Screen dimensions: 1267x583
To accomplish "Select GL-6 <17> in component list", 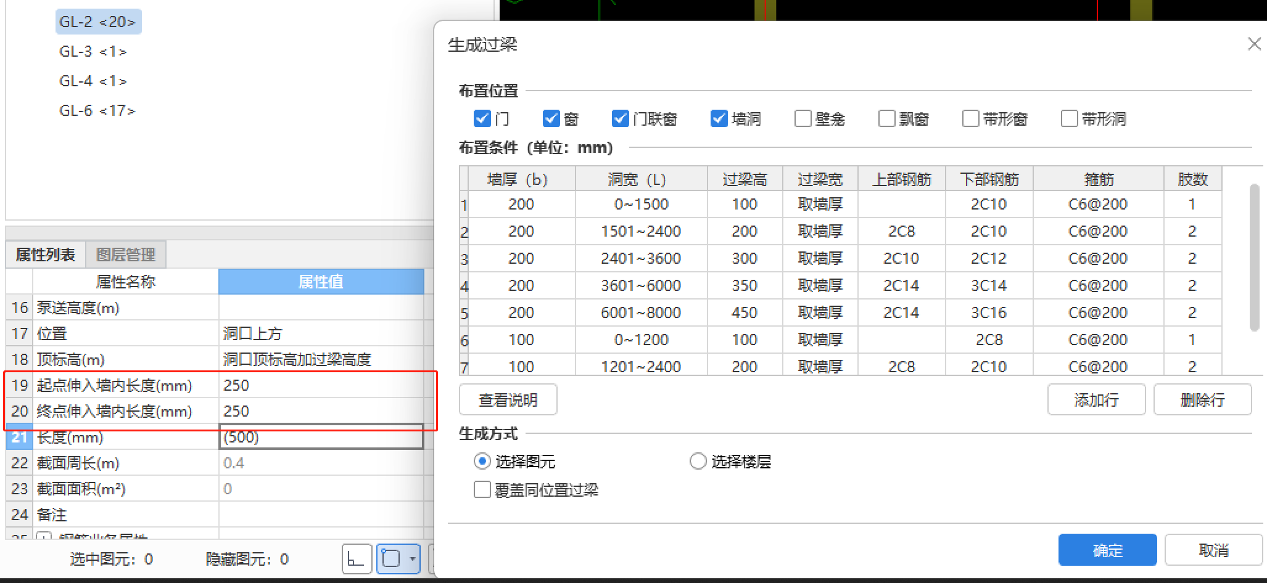I will 97,110.
